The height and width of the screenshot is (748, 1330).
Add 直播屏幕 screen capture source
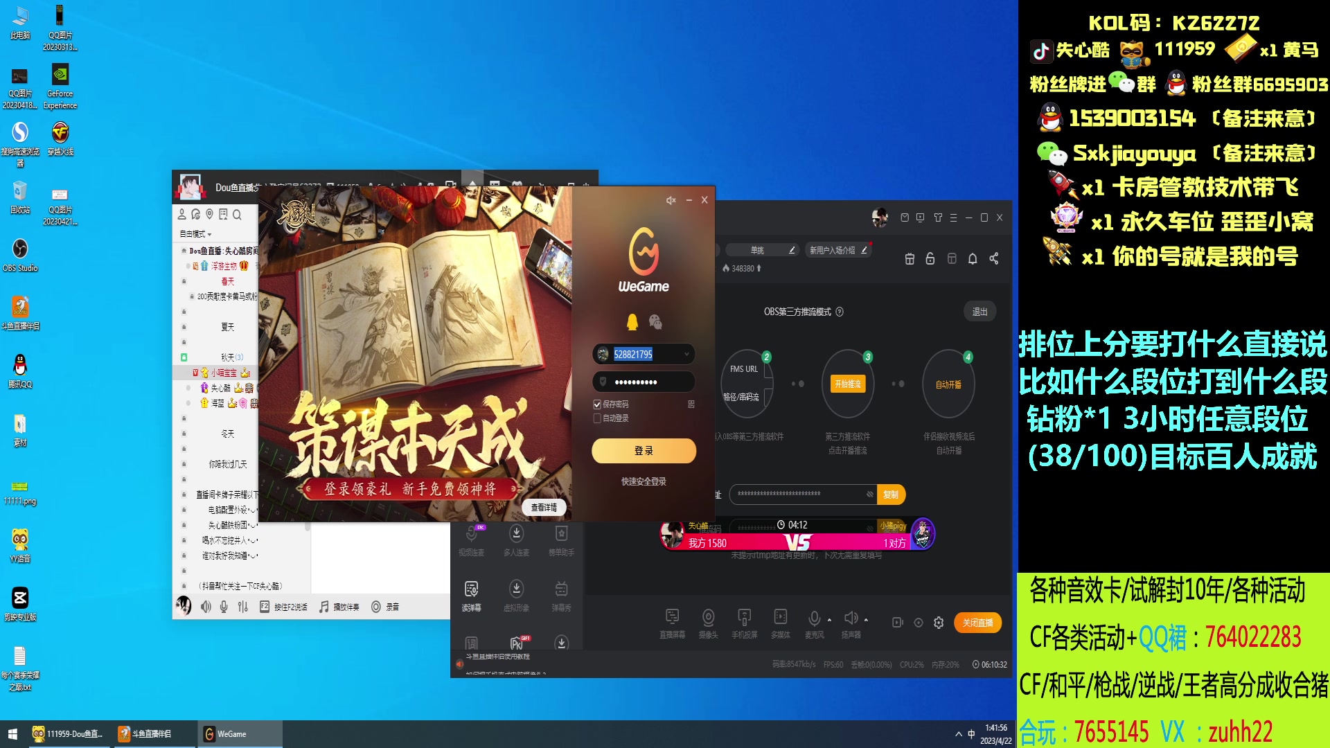coord(672,623)
